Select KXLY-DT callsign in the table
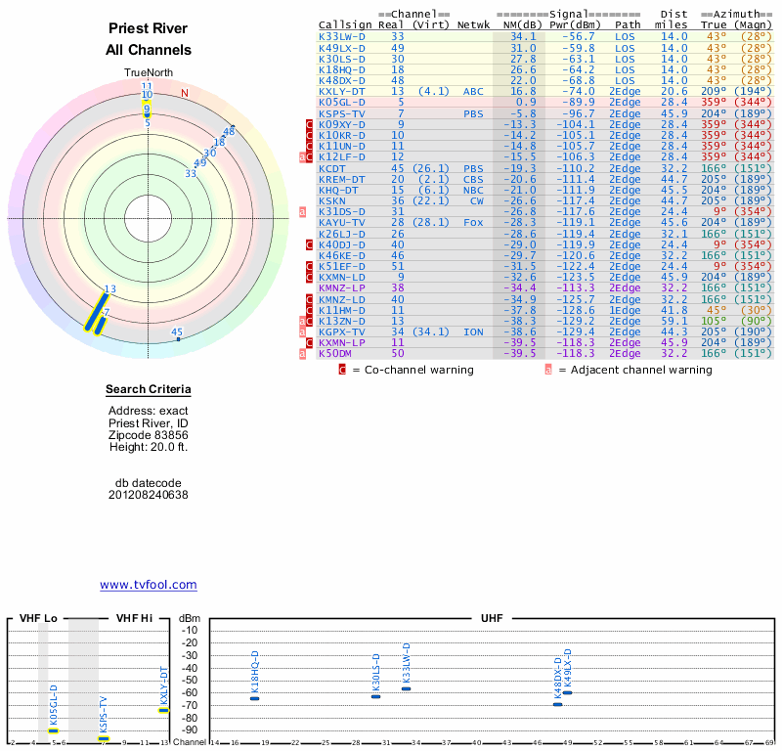Image resolution: width=782 pixels, height=751 pixels. pos(342,91)
